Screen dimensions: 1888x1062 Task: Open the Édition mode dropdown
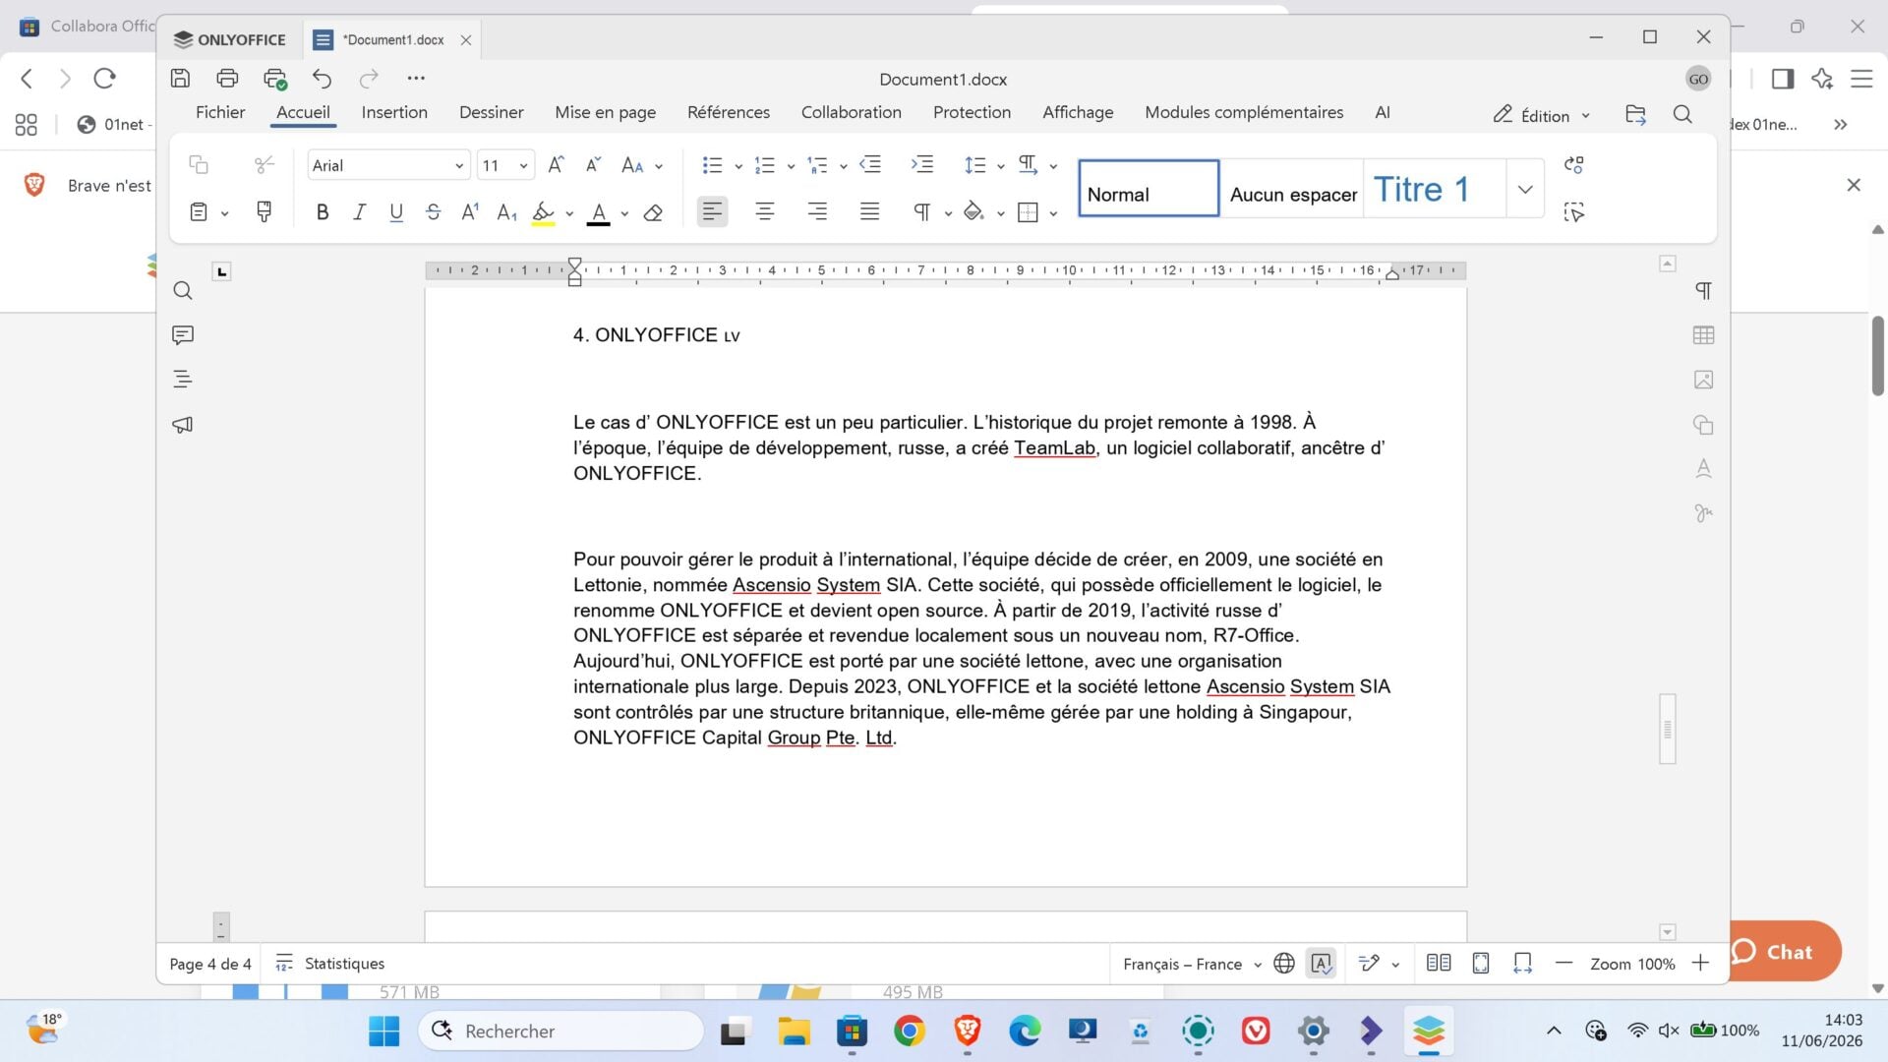coord(1541,115)
